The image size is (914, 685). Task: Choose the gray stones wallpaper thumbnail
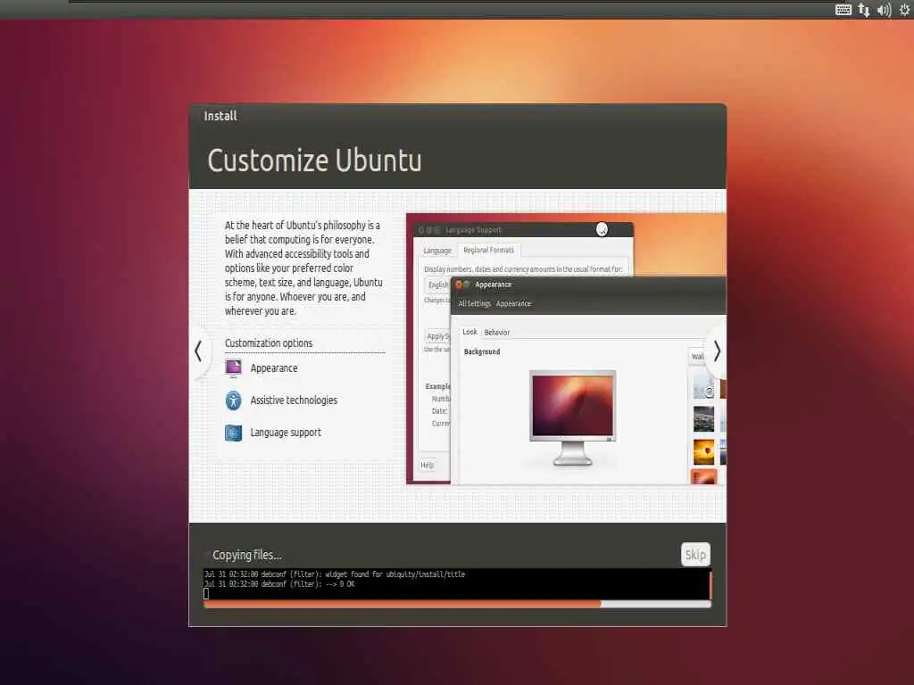703,419
